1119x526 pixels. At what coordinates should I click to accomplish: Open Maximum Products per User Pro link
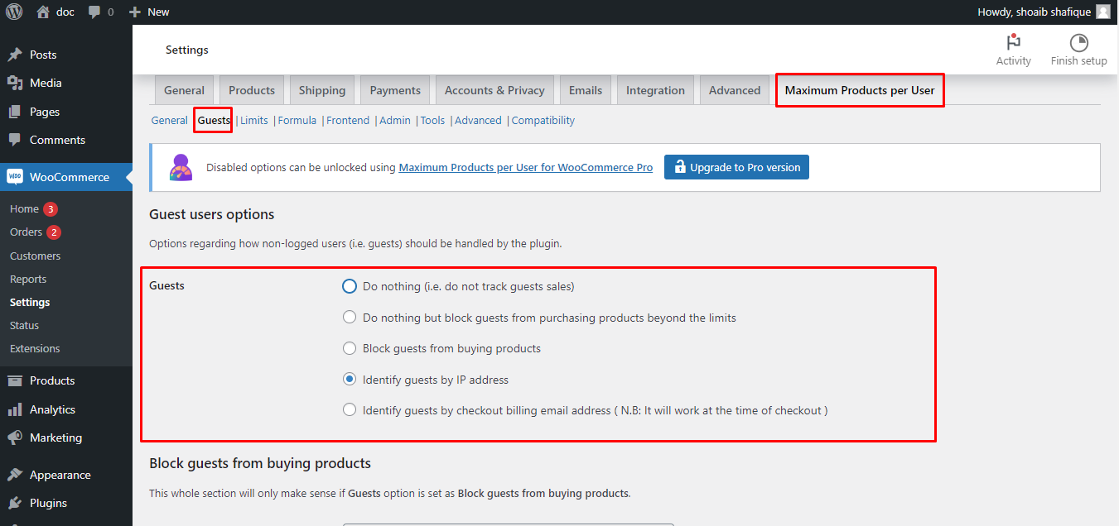click(526, 167)
